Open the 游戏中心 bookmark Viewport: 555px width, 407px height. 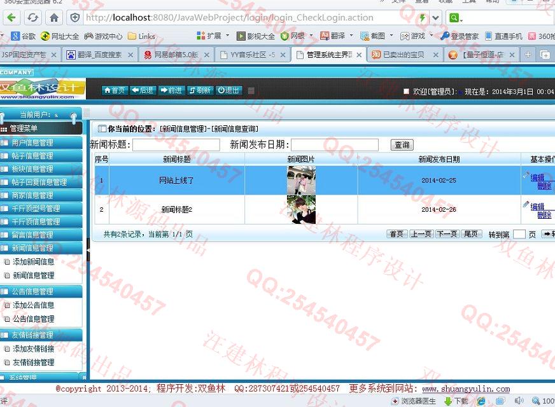pyautogui.click(x=103, y=36)
